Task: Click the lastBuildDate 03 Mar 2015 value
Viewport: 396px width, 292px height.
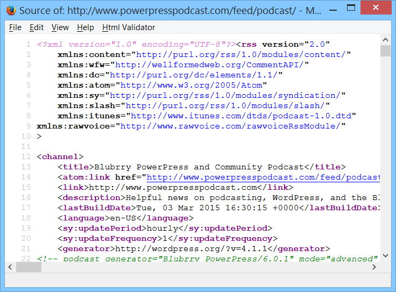Action: (217, 208)
